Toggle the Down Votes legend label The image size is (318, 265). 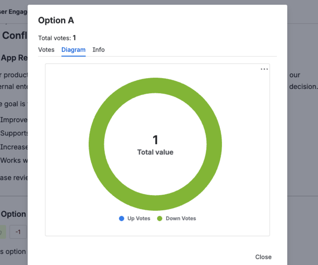click(x=181, y=218)
